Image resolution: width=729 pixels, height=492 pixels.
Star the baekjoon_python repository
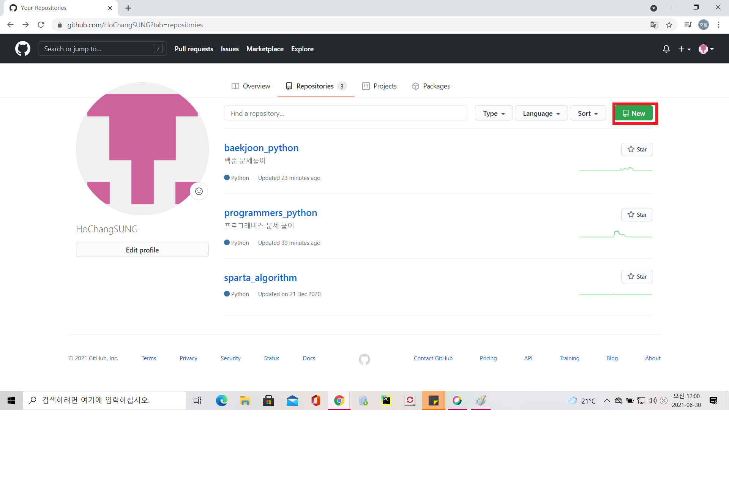637,149
